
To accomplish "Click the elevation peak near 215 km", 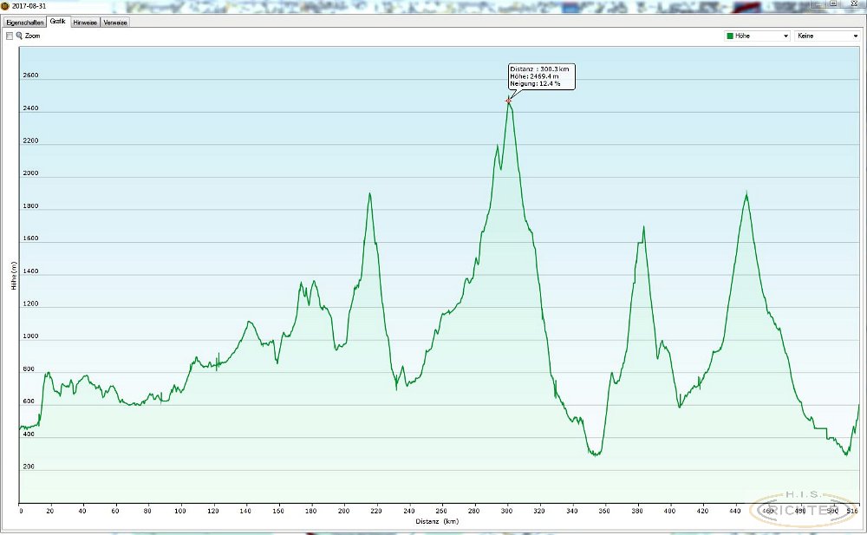I will 369,194.
